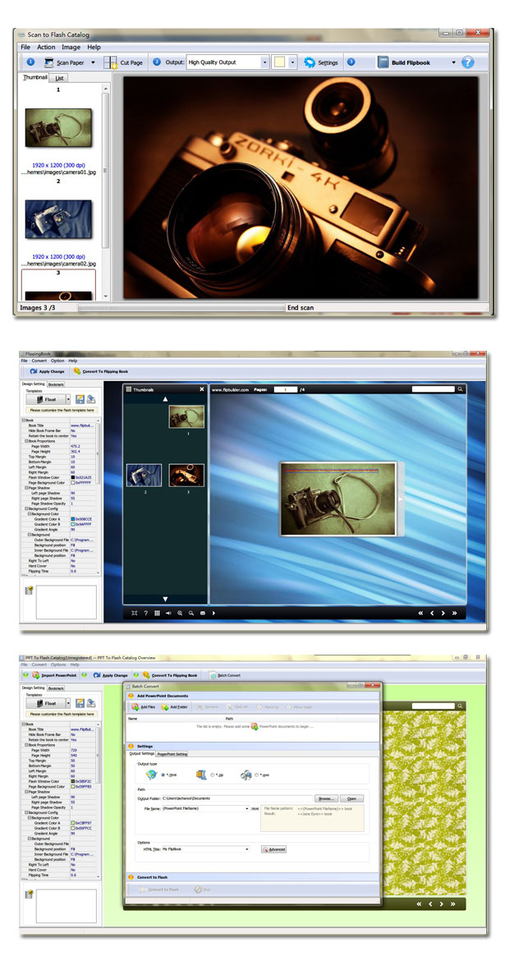This screenshot has width=509, height=961.
Task: Close the Thumbnails panel
Action: pyautogui.click(x=202, y=389)
